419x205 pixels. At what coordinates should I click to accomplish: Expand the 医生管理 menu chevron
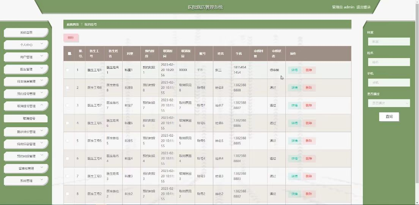(x=42, y=68)
